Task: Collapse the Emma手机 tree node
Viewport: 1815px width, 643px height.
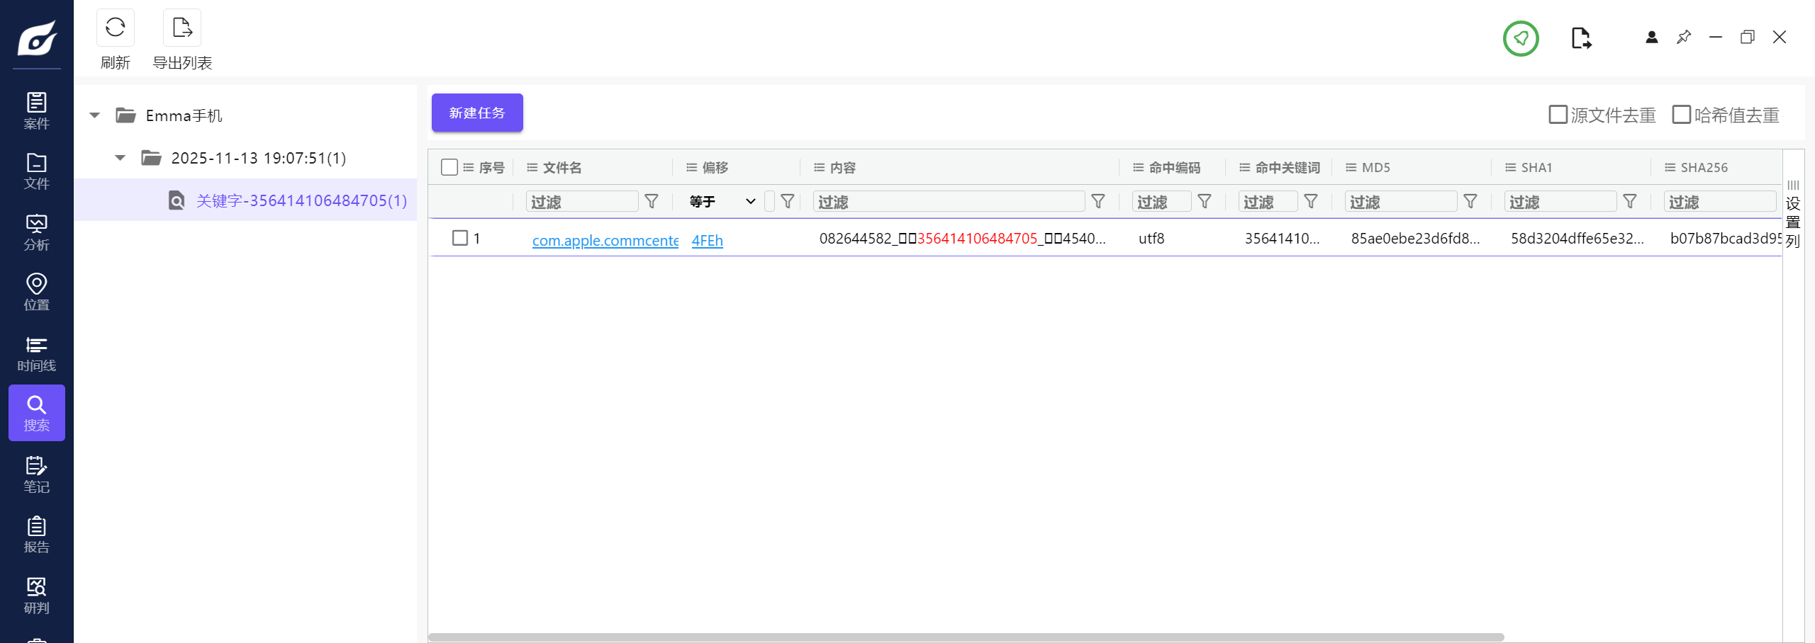Action: [95, 115]
